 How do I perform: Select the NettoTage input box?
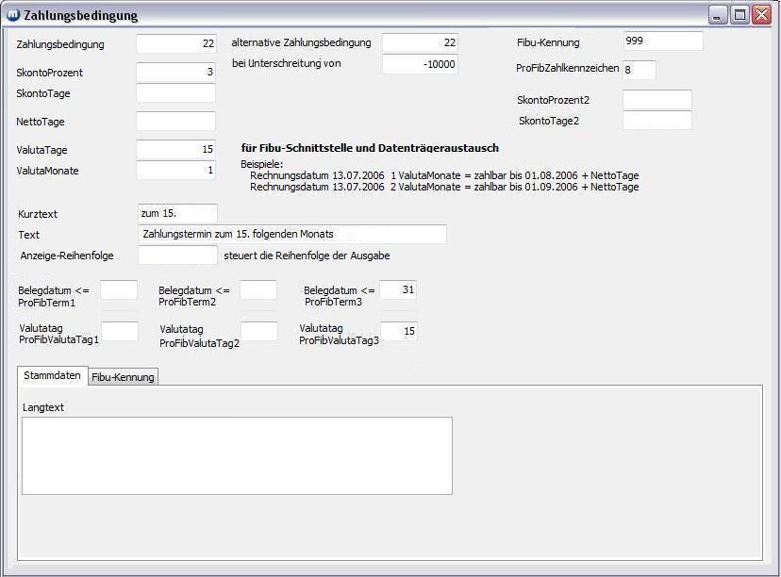(x=176, y=122)
